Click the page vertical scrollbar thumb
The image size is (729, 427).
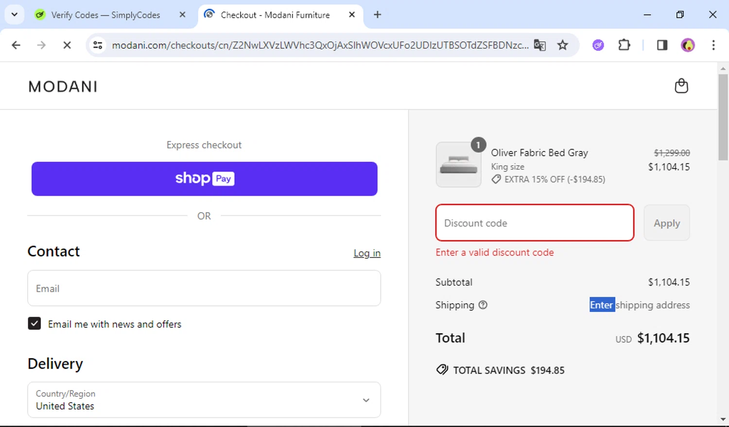[723, 117]
